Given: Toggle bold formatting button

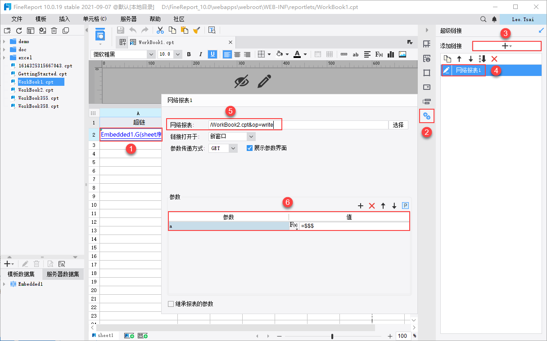Looking at the screenshot, I should 189,54.
